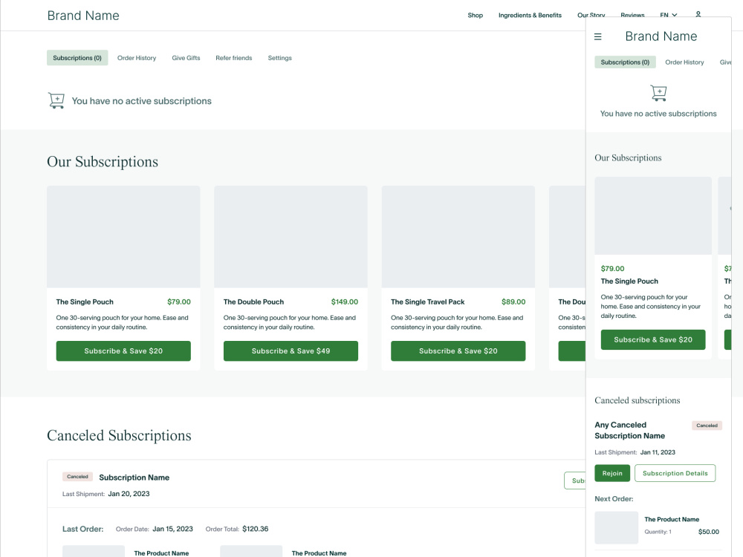Image resolution: width=743 pixels, height=557 pixels.
Task: Click the $89.00 price
Action: coord(513,302)
